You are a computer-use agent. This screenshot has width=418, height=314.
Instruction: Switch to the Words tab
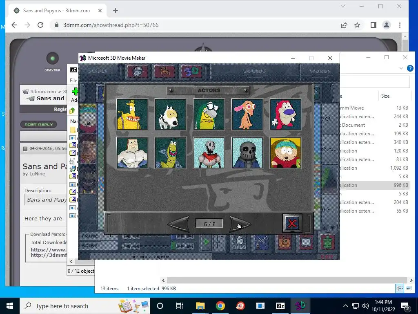pyautogui.click(x=320, y=71)
